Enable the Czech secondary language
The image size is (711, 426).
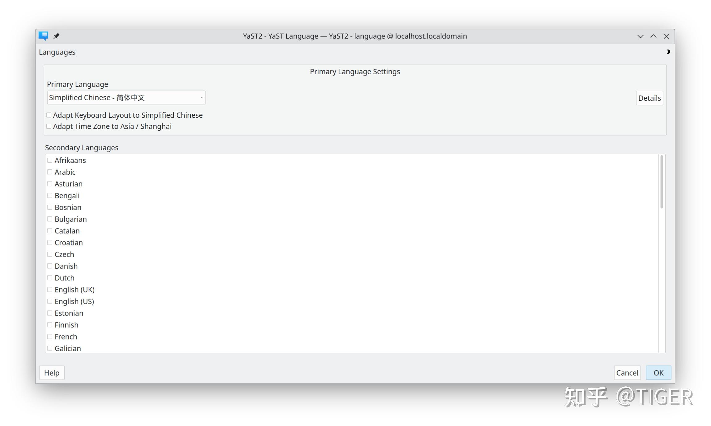50,254
